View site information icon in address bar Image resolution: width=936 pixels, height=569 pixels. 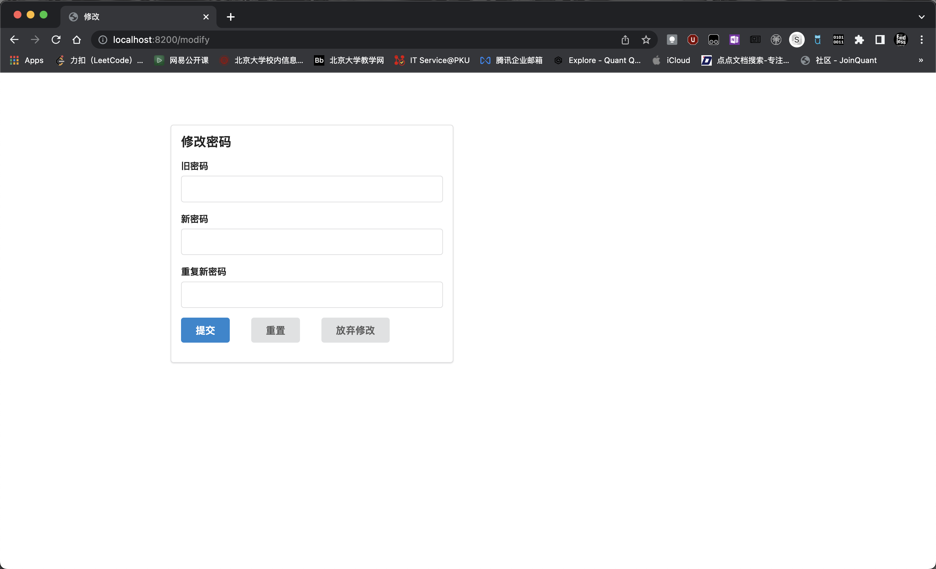(x=103, y=40)
